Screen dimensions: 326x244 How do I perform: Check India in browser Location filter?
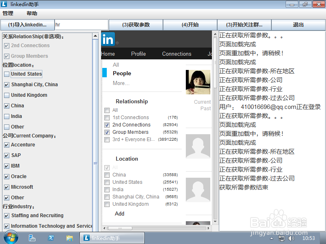[107, 190]
